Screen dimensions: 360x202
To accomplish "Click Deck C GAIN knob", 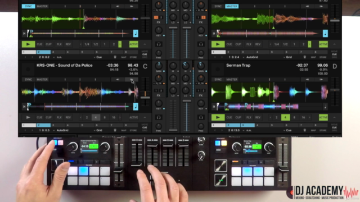I will (x=159, y=66).
